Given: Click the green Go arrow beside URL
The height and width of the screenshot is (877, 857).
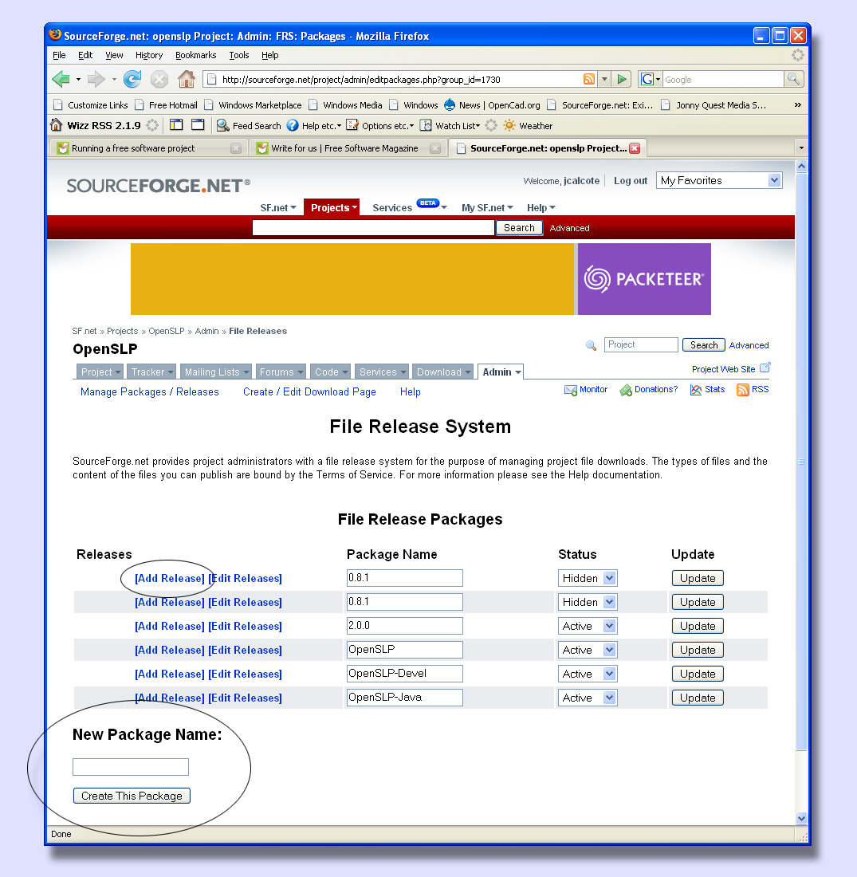Looking at the screenshot, I should 622,80.
